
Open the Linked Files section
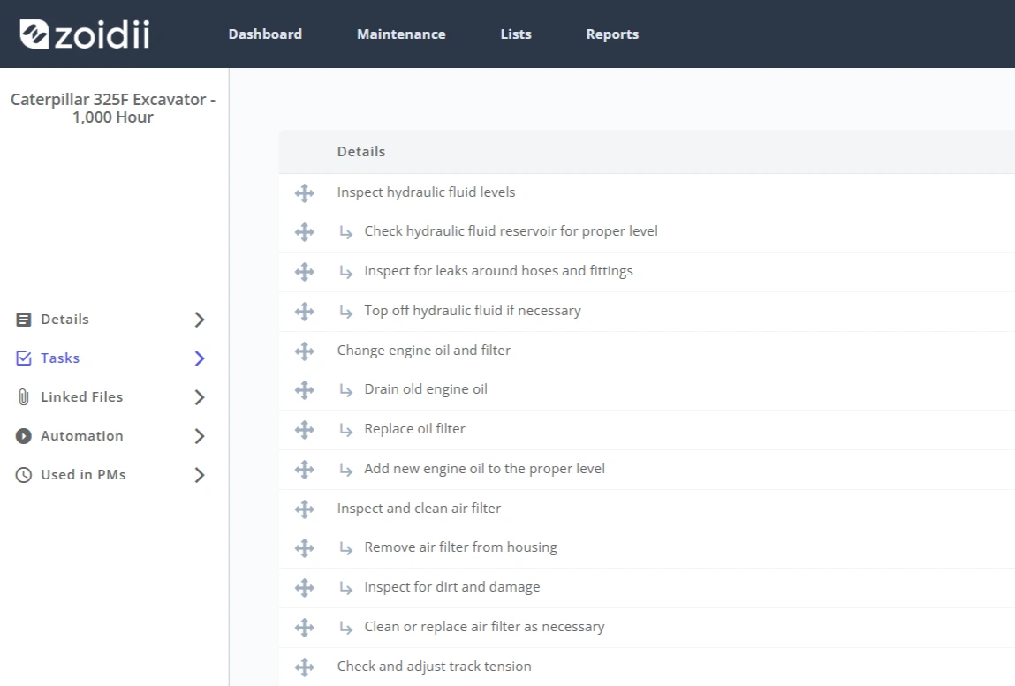point(110,396)
